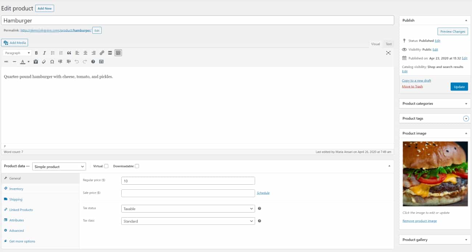This screenshot has height=252, width=472.
Task: Switch to the Text editor tab
Action: pyautogui.click(x=388, y=44)
